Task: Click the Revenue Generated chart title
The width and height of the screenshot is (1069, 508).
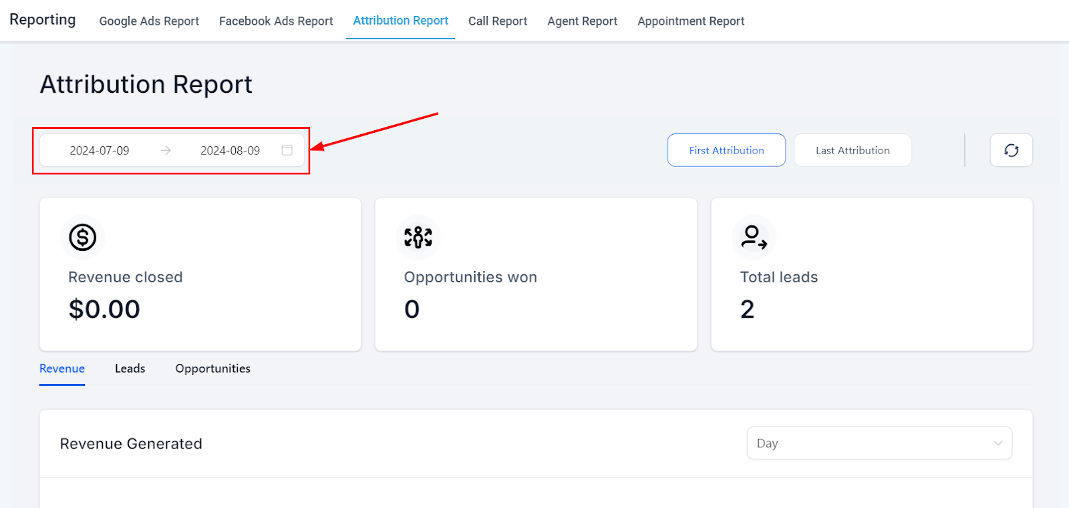Action: (131, 444)
